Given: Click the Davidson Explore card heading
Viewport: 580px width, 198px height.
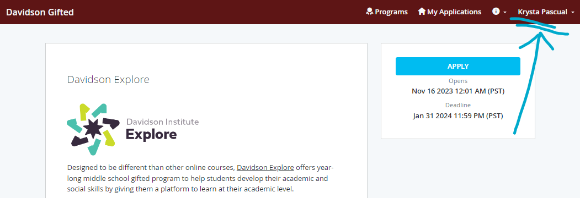Looking at the screenshot, I should (108, 80).
